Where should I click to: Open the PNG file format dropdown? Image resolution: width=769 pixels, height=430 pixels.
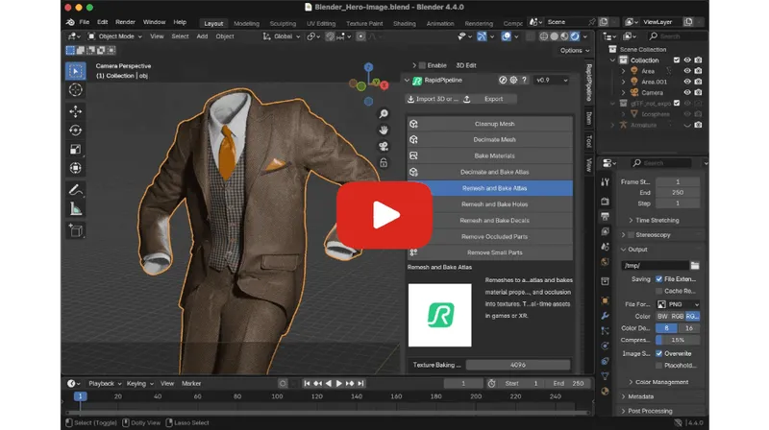pos(679,304)
